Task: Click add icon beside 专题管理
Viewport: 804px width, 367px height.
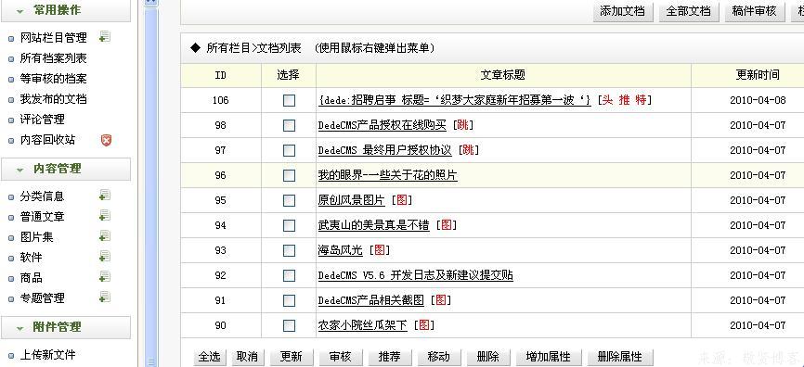Action: coord(105,297)
